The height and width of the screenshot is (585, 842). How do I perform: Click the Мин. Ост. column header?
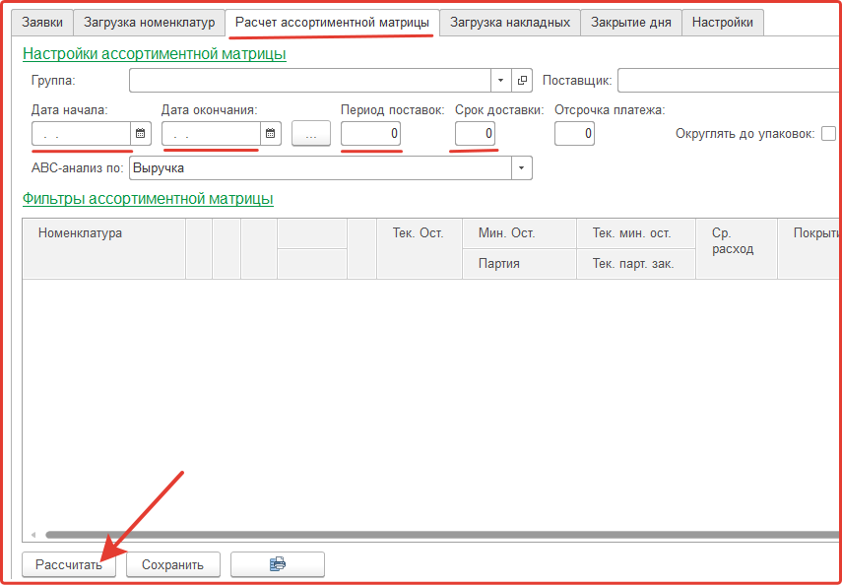click(519, 233)
